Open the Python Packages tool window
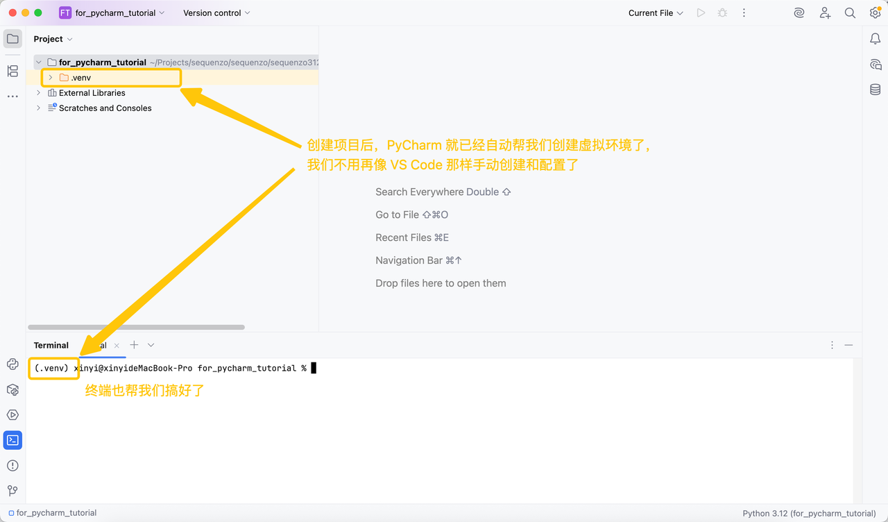This screenshot has width=888, height=522. (12, 390)
